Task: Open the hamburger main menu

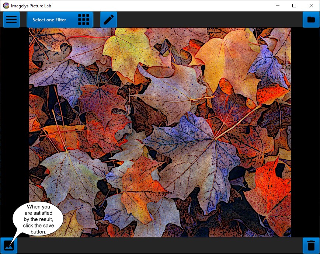Action: 11,20
